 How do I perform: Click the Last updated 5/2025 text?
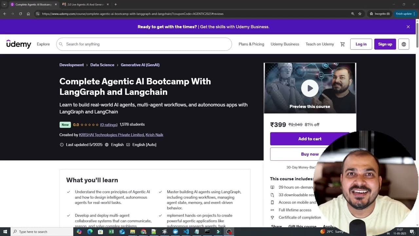coord(84,145)
